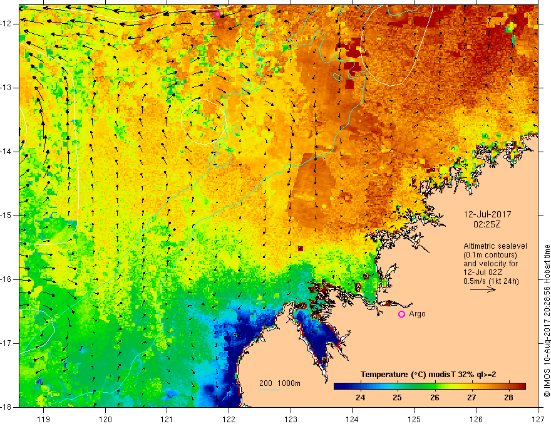Click the longitude axis label 125
551x426 pixels.
(415, 419)
